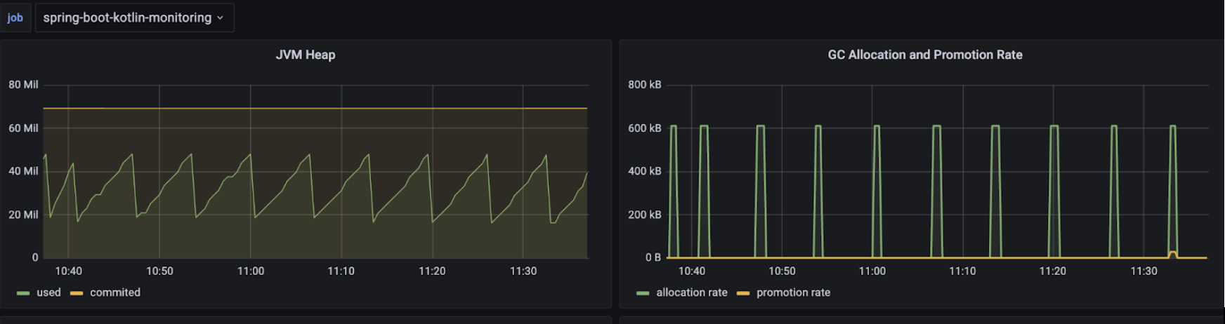The height and width of the screenshot is (324, 1225).
Task: Click the yellow commited legend color swatch
Action: (77, 293)
